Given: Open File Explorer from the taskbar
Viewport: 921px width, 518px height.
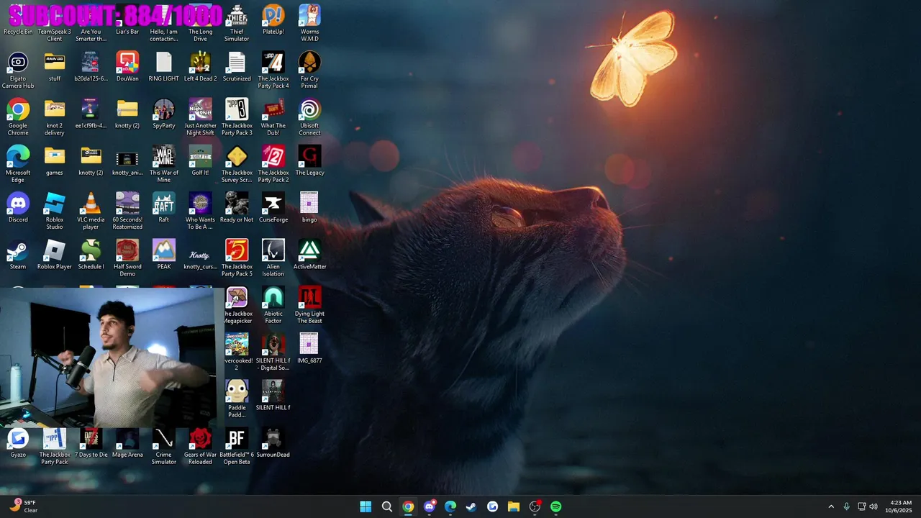Looking at the screenshot, I should click(x=513, y=506).
